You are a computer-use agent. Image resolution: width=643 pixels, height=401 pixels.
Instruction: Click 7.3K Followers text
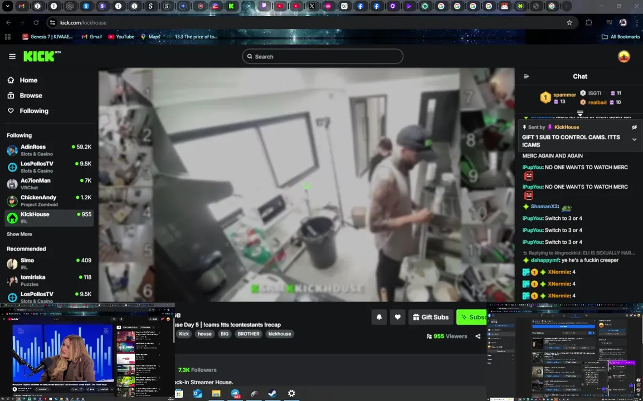(x=197, y=370)
